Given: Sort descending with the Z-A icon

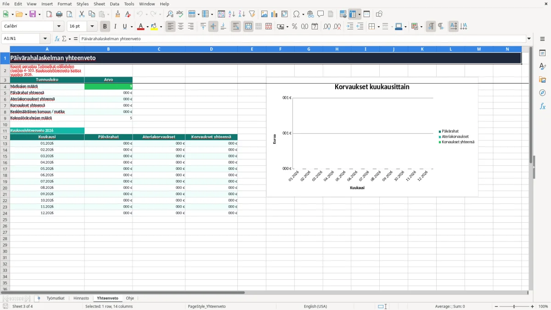Looking at the screenshot, I should tap(242, 14).
